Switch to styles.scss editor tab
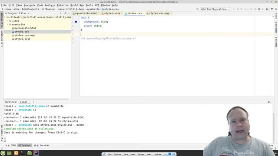 coord(112,13)
